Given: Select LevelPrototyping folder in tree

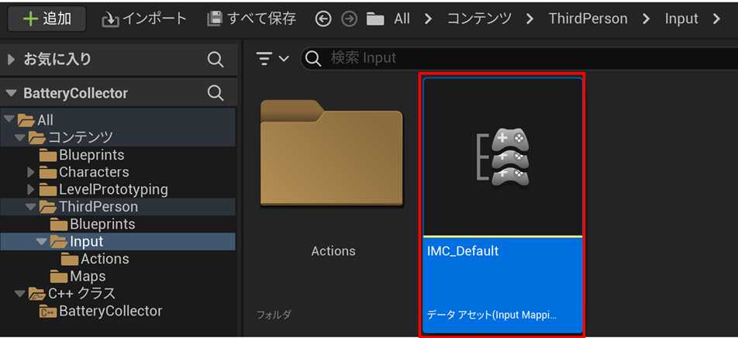Looking at the screenshot, I should tap(113, 189).
